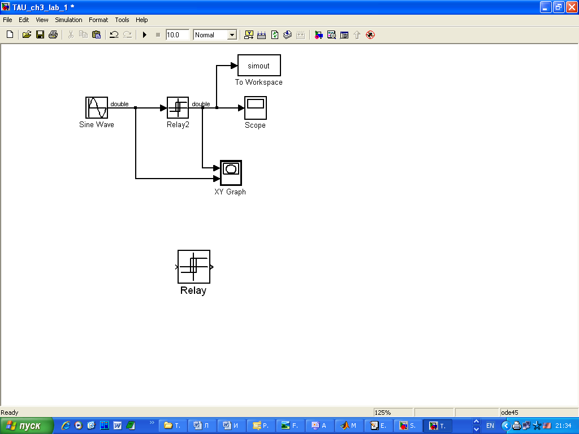Click the 'To Workspace' block label
Screen dimensions: 579x434
[259, 83]
